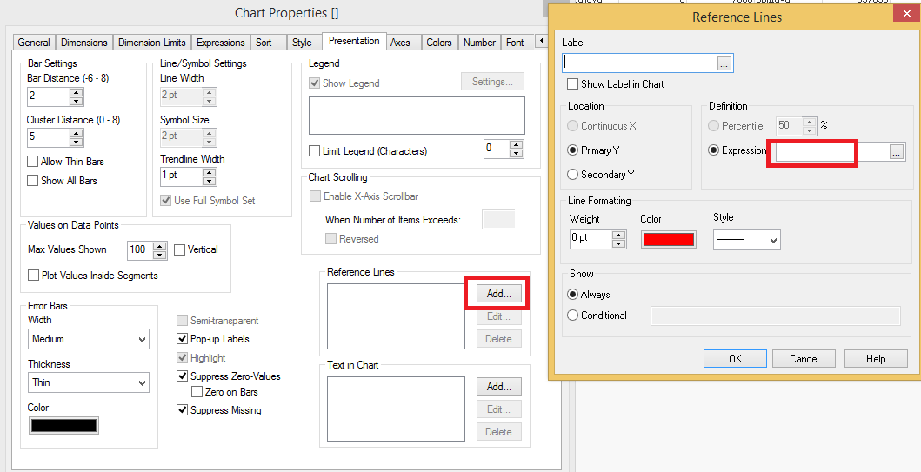921x472 pixels.
Task: Open Label expression editor ellipsis button
Action: [x=724, y=63]
